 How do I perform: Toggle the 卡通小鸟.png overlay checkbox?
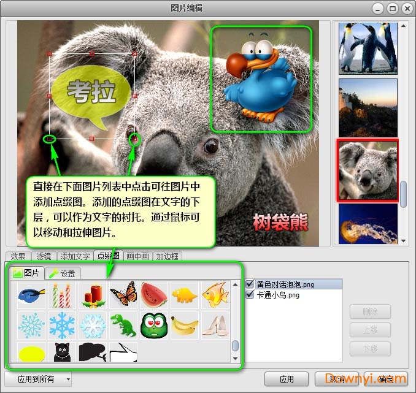(250, 295)
